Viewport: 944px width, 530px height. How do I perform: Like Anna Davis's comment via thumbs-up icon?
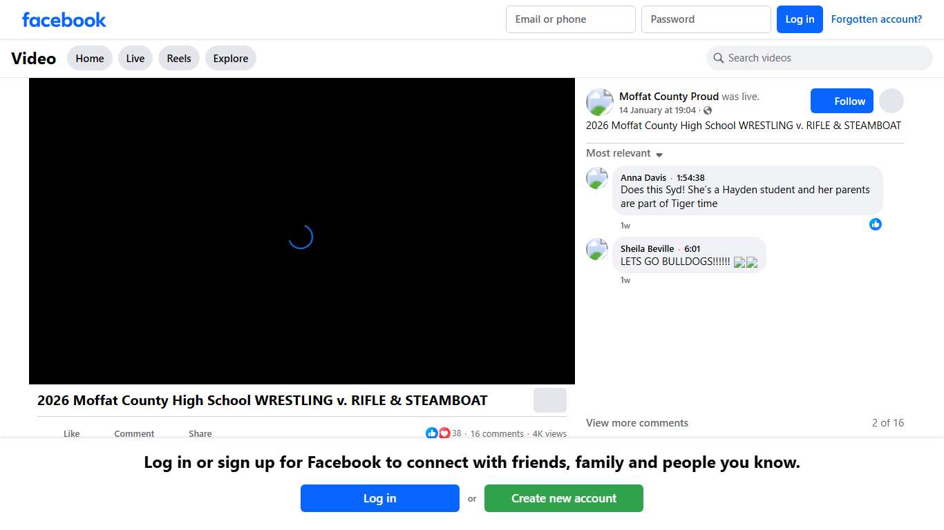[876, 224]
